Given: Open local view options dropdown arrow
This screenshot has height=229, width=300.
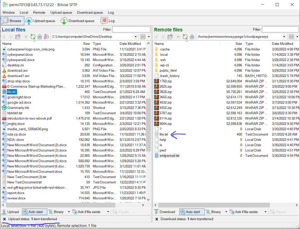Looking at the screenshot, I should tap(149, 37).
